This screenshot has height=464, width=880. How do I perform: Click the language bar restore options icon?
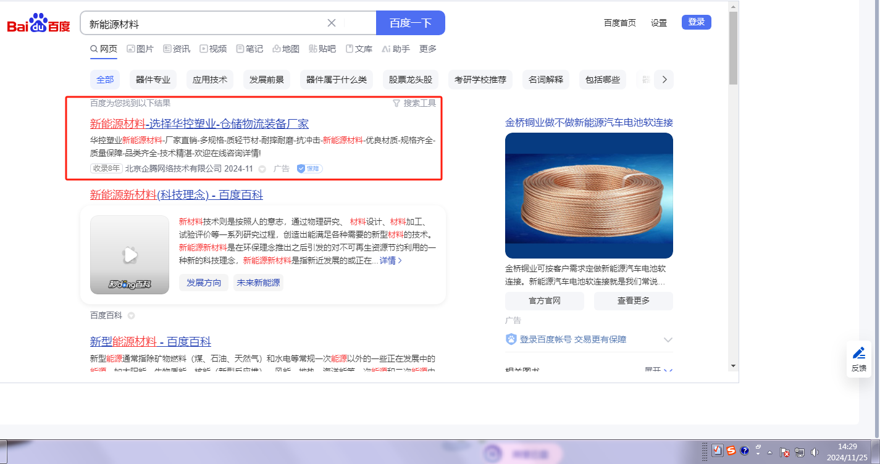pyautogui.click(x=758, y=447)
